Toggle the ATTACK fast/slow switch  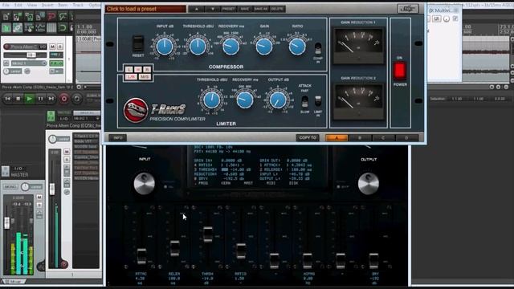[x=305, y=102]
